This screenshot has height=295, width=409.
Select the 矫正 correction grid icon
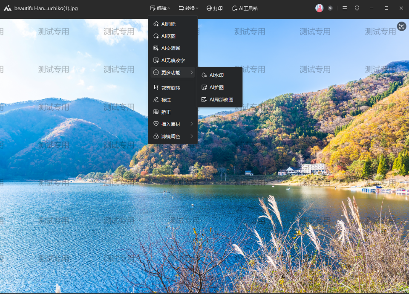click(156, 112)
